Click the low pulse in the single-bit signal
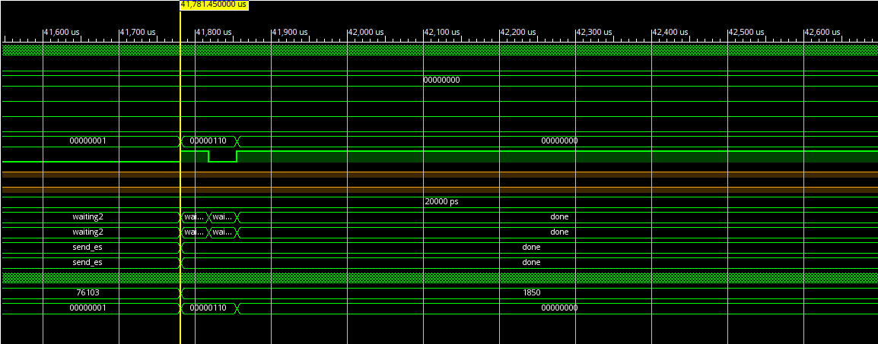 [222, 159]
